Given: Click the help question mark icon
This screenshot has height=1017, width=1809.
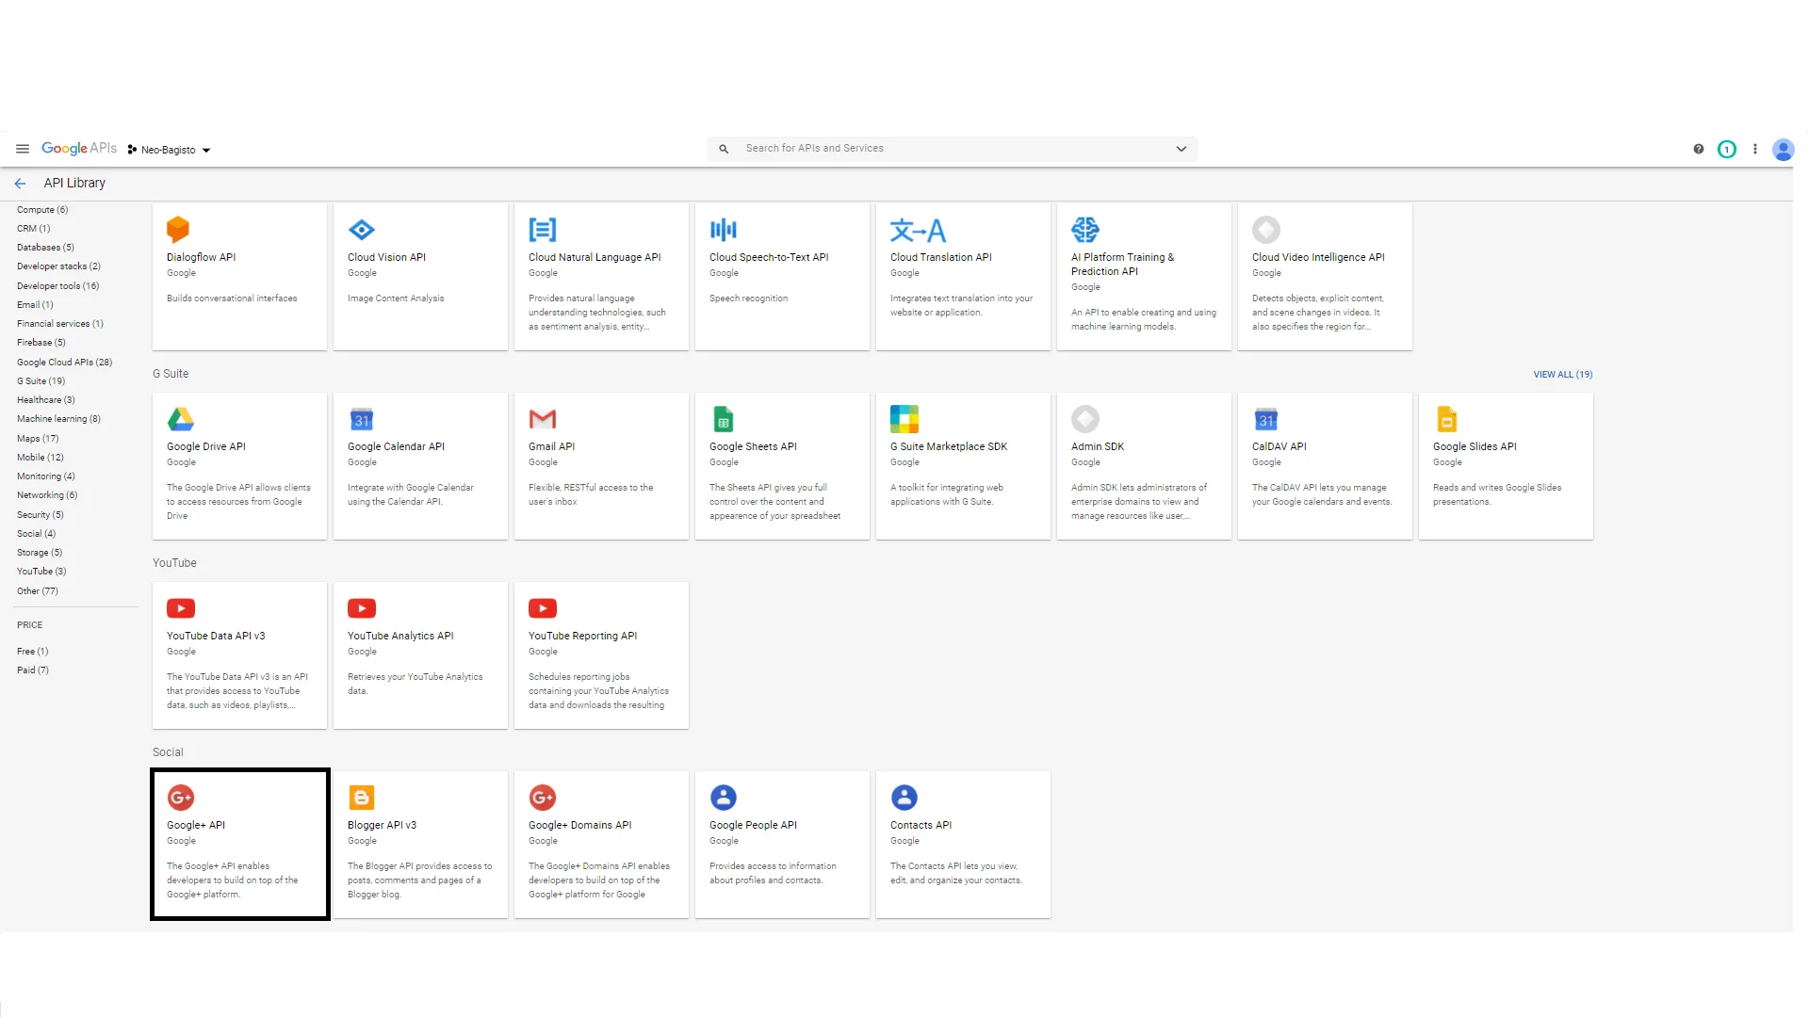Looking at the screenshot, I should tap(1698, 149).
